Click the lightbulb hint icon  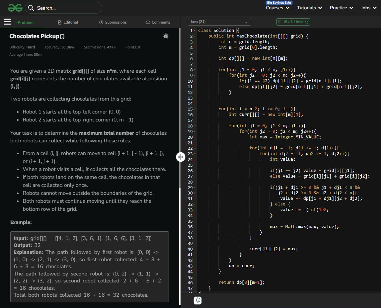point(198,300)
